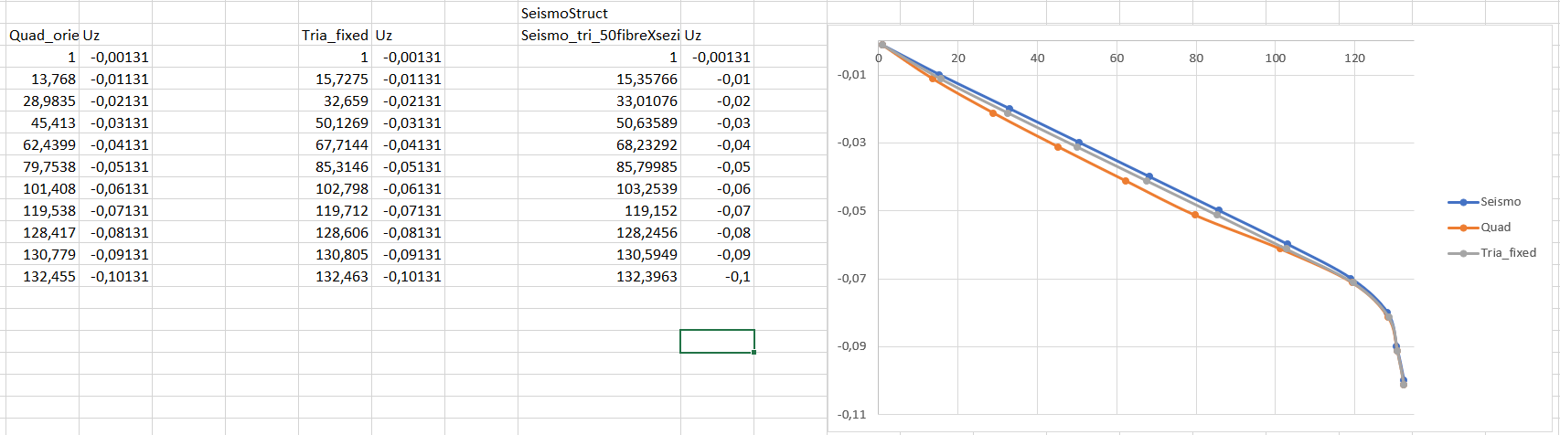Select Seismo Uz cell showing -0,01
This screenshot has height=435, width=1560.
tap(718, 79)
